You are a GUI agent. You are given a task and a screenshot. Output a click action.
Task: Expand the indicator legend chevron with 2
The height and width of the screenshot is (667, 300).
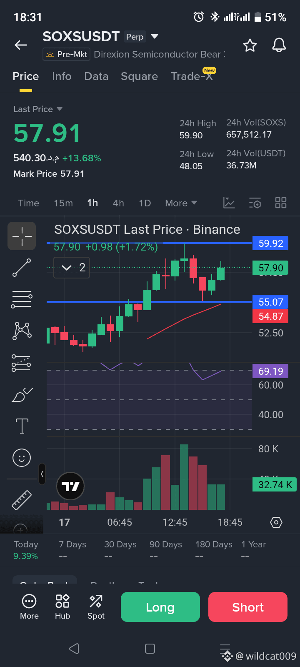tap(72, 268)
